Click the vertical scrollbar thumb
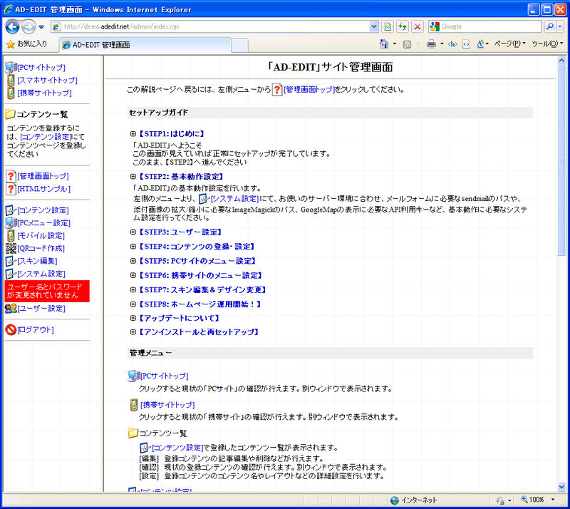This screenshot has height=509, width=570. [561, 160]
